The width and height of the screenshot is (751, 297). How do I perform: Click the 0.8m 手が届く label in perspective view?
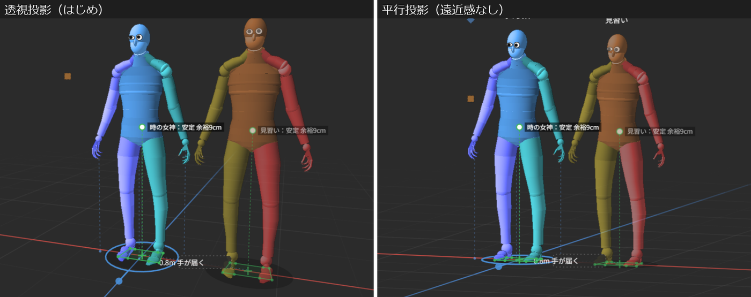pyautogui.click(x=182, y=262)
